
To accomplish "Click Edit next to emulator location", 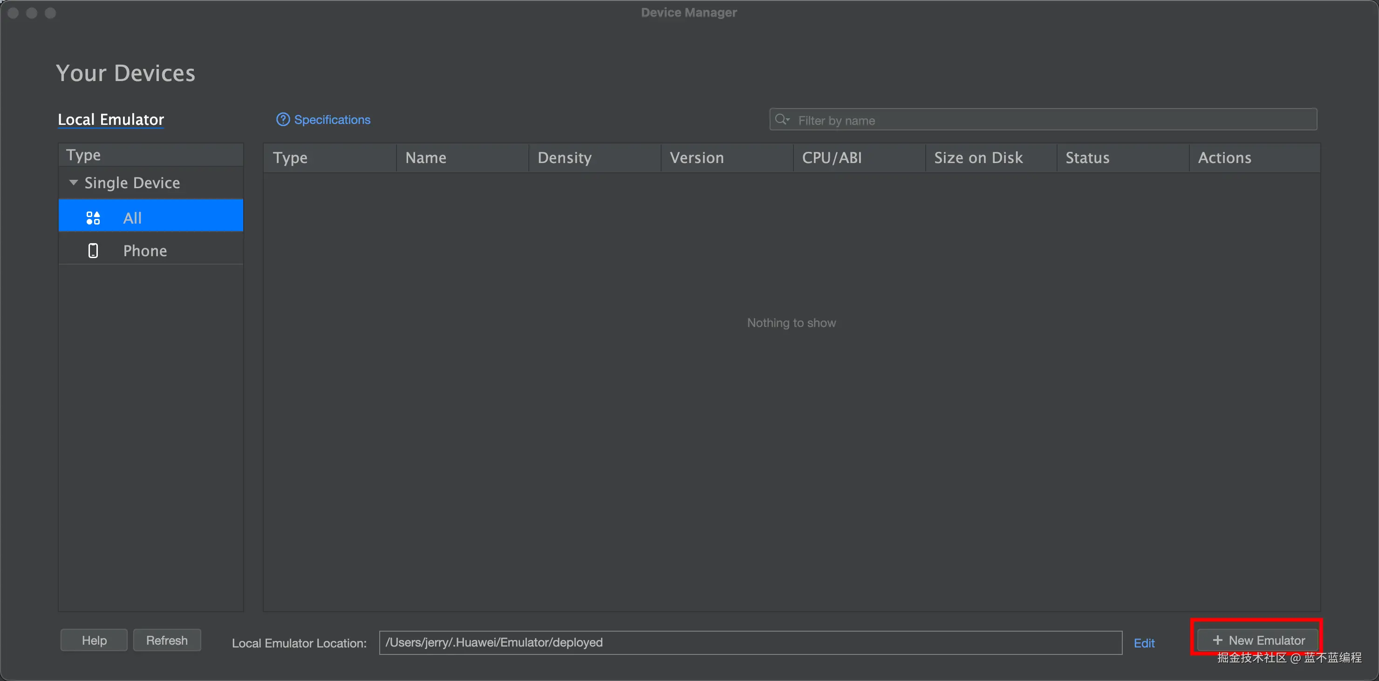I will (1144, 643).
